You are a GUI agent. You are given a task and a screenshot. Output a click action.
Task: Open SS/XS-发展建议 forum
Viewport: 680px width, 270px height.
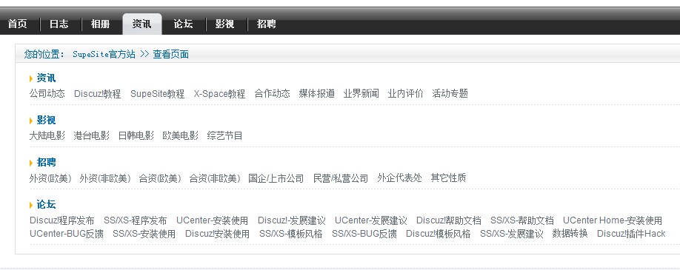coord(512,234)
